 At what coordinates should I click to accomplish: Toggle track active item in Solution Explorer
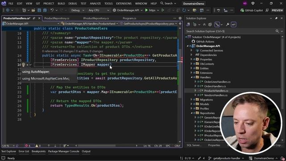217,25
